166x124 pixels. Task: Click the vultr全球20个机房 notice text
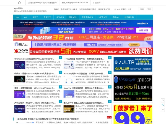click(124, 9)
